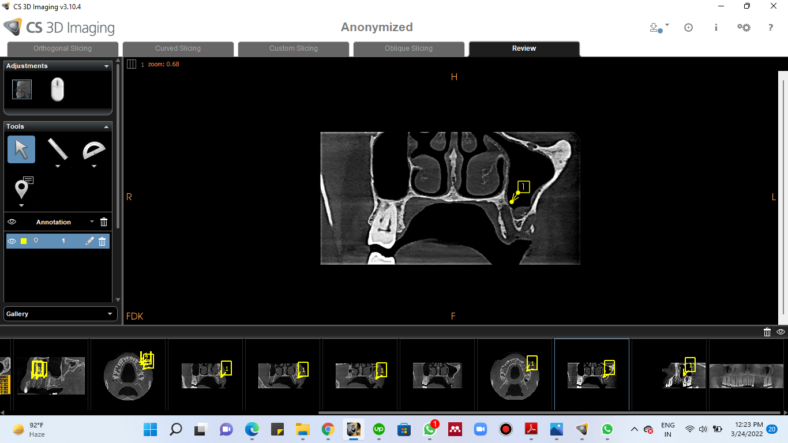Open the skull volume adjustment icon
This screenshot has width=788, height=443.
click(x=22, y=89)
